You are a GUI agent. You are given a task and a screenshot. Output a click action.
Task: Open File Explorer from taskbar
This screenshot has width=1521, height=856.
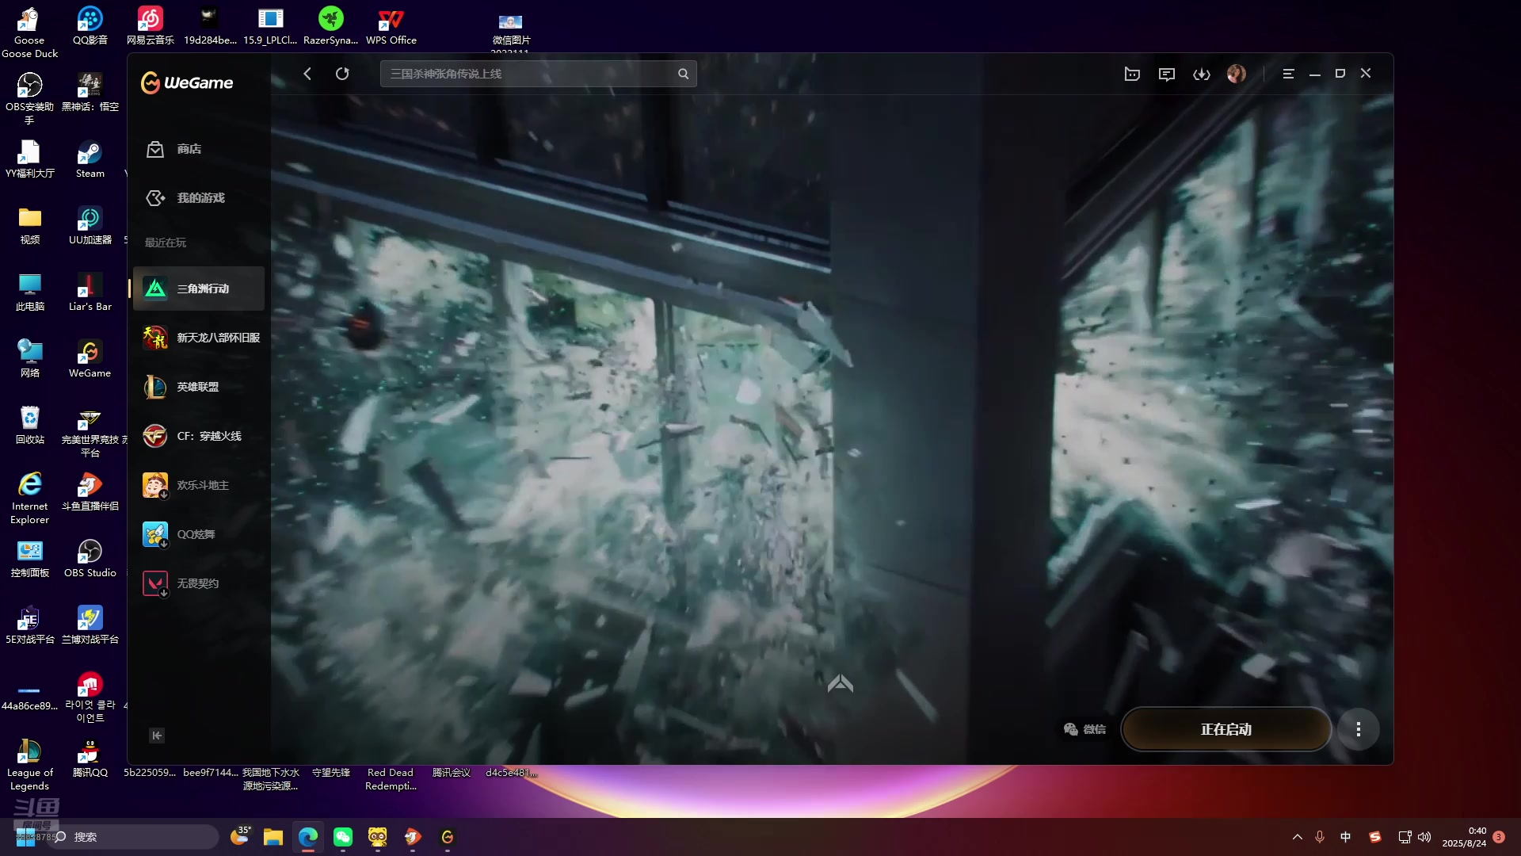pos(273,837)
